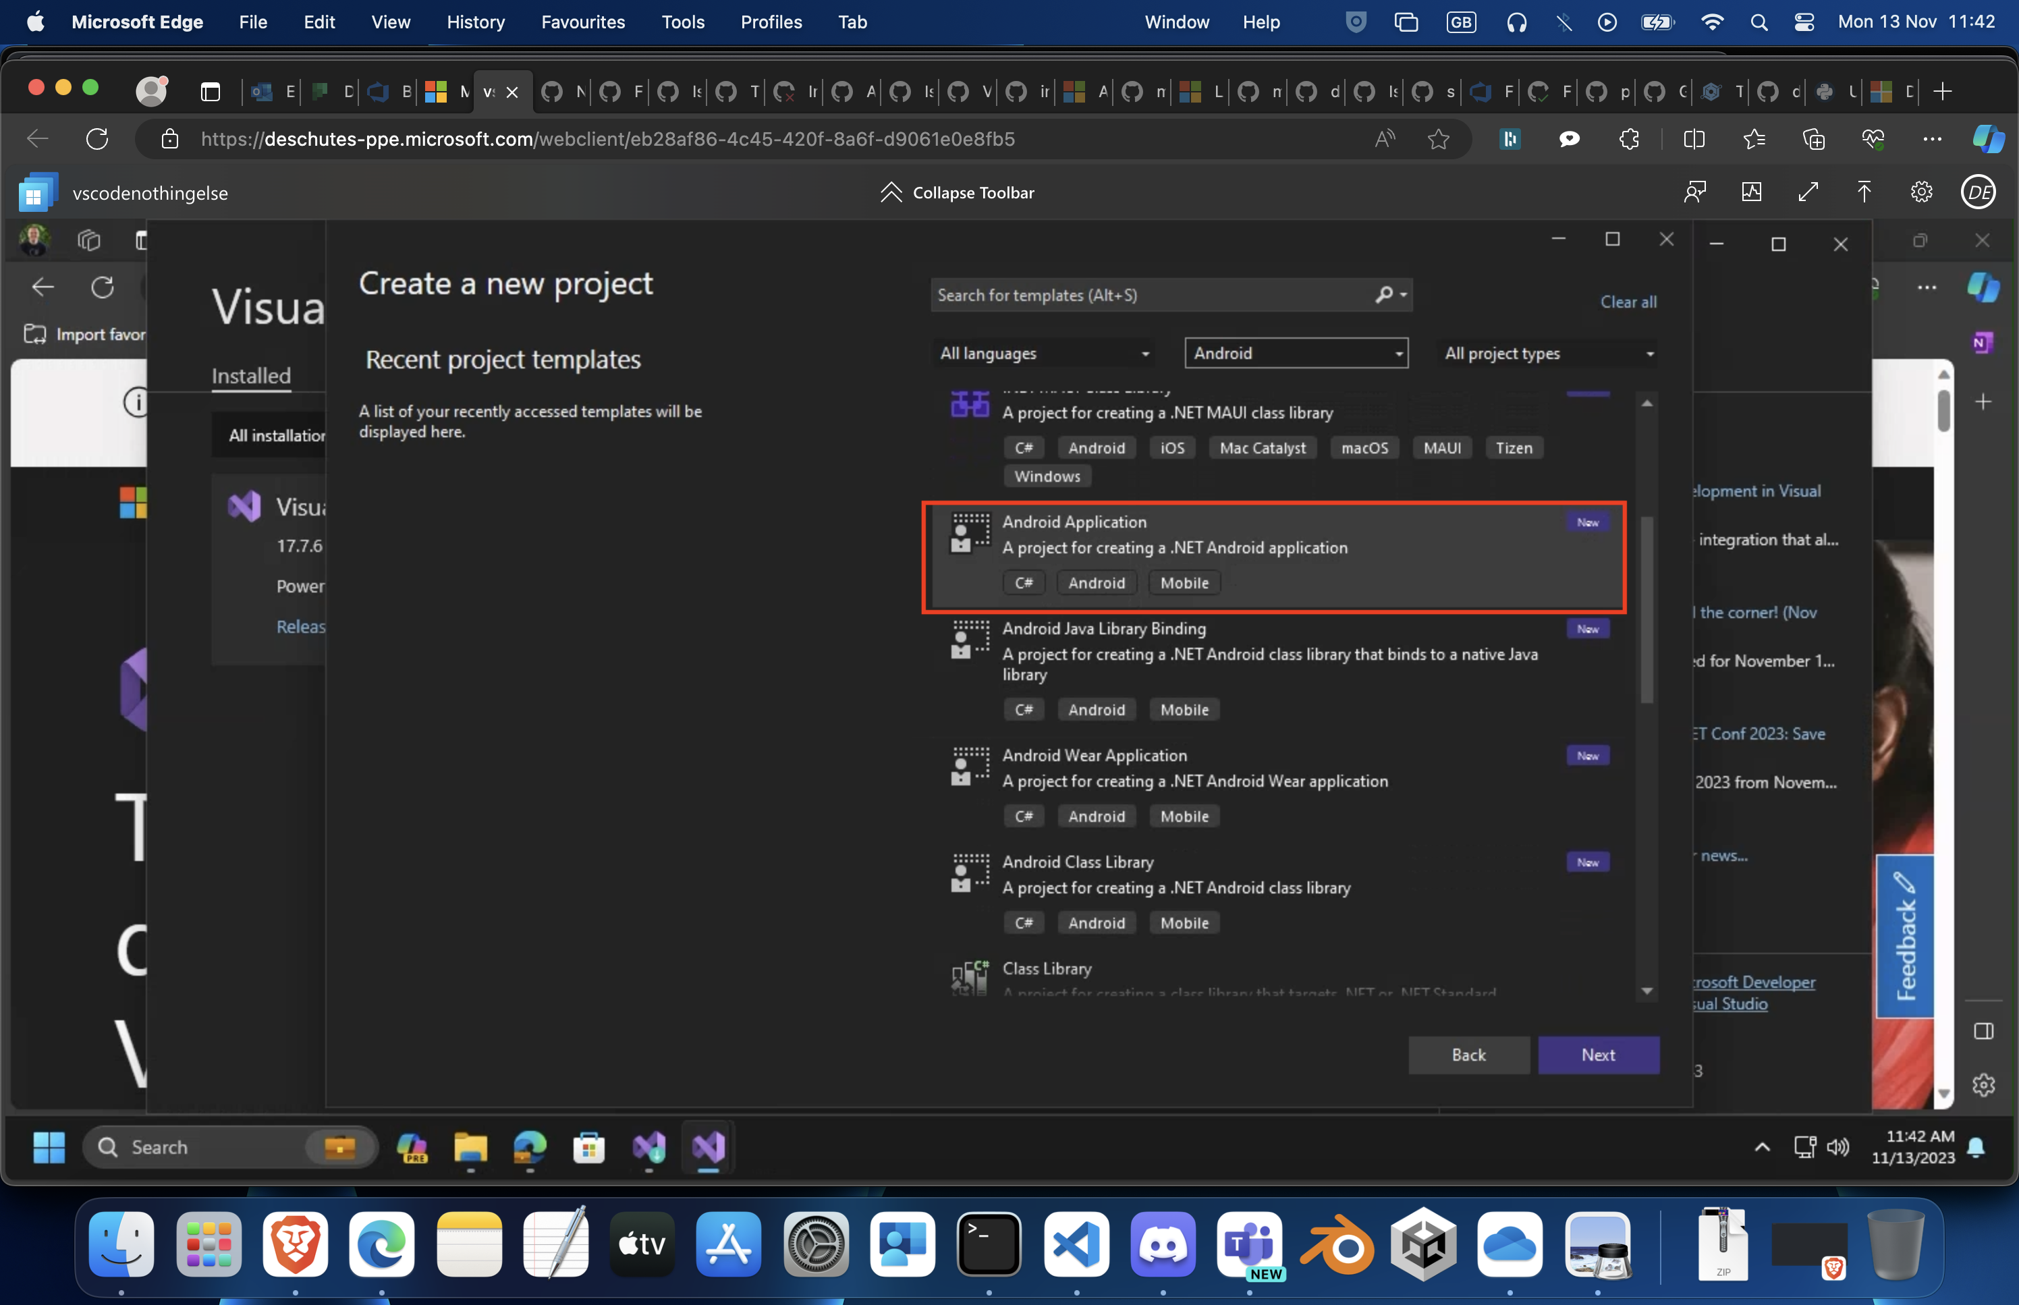Click the Clear all link
Screen dimensions: 2019x1305
tap(1628, 302)
